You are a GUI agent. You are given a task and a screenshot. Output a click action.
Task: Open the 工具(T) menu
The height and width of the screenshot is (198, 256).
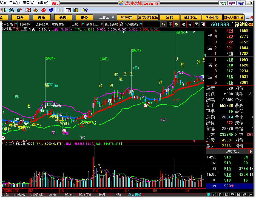[x=14, y=3]
